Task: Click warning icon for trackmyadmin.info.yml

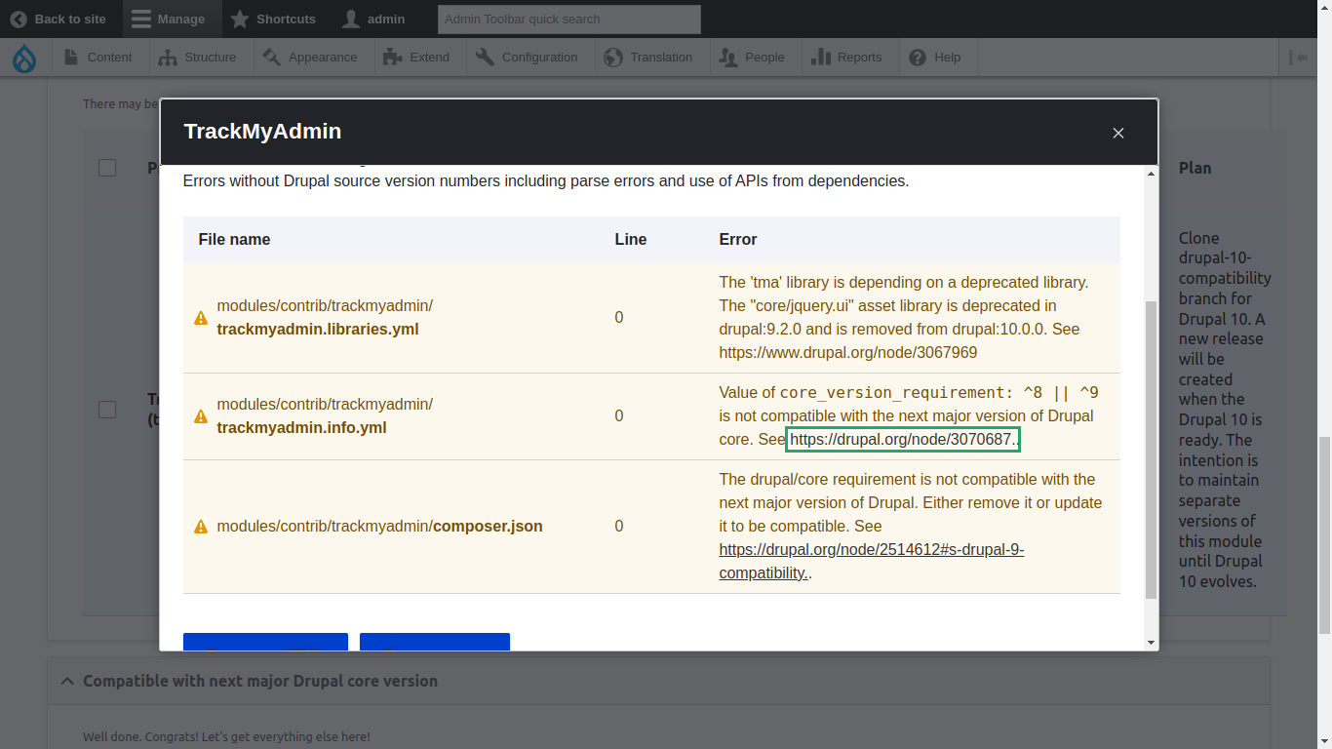Action: [201, 416]
